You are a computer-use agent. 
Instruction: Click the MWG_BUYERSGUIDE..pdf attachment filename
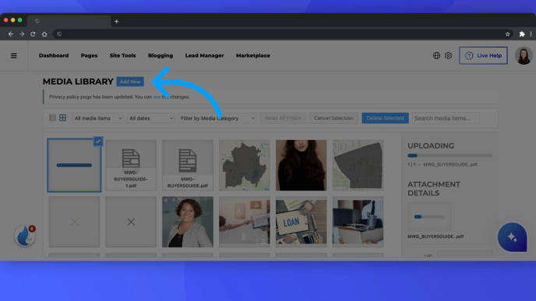tap(436, 236)
